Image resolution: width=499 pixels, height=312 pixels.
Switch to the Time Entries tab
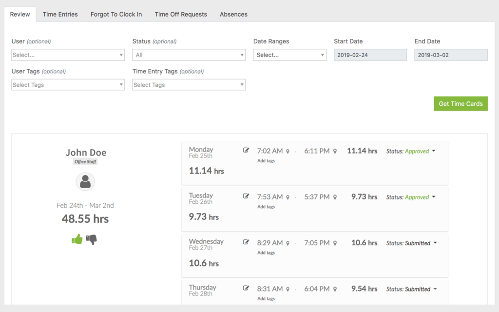click(x=60, y=14)
